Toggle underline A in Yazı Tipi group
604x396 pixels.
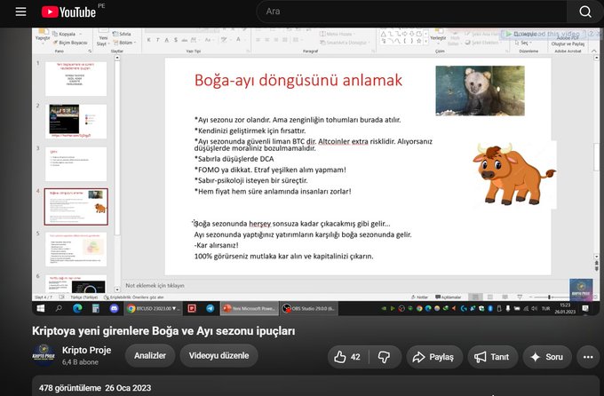167,40
